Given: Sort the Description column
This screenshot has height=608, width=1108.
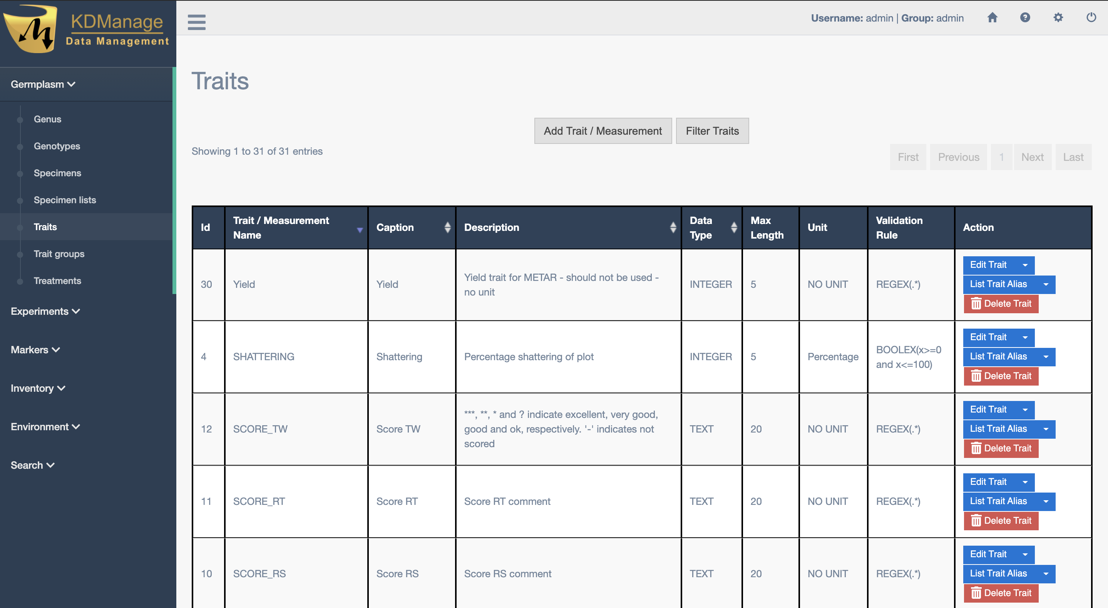Looking at the screenshot, I should point(673,227).
